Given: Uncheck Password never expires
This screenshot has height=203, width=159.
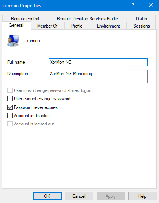Looking at the screenshot, I should 10,107.
